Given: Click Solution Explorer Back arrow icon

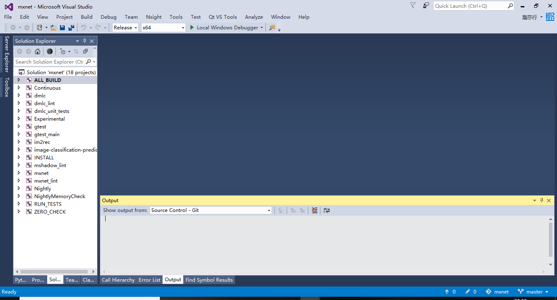Looking at the screenshot, I should [x=20, y=51].
